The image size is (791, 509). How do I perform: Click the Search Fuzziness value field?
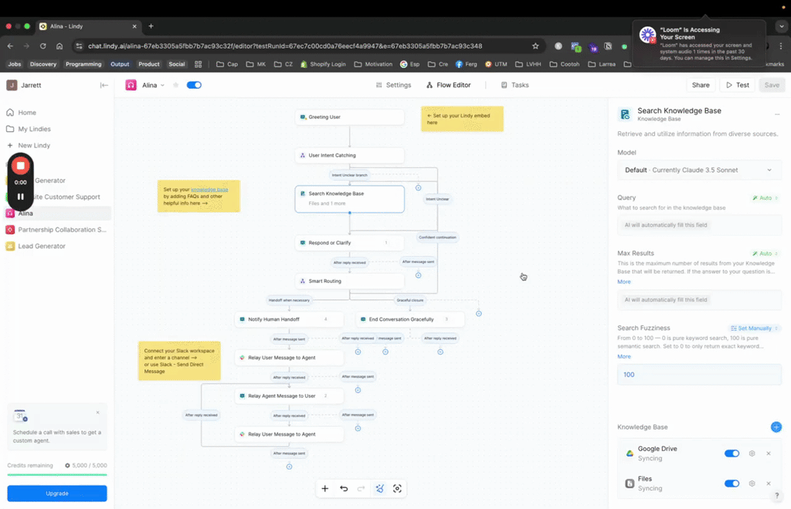(699, 375)
